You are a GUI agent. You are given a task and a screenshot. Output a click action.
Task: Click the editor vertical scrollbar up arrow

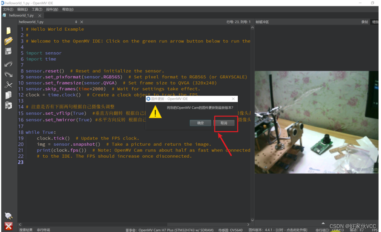point(253,28)
